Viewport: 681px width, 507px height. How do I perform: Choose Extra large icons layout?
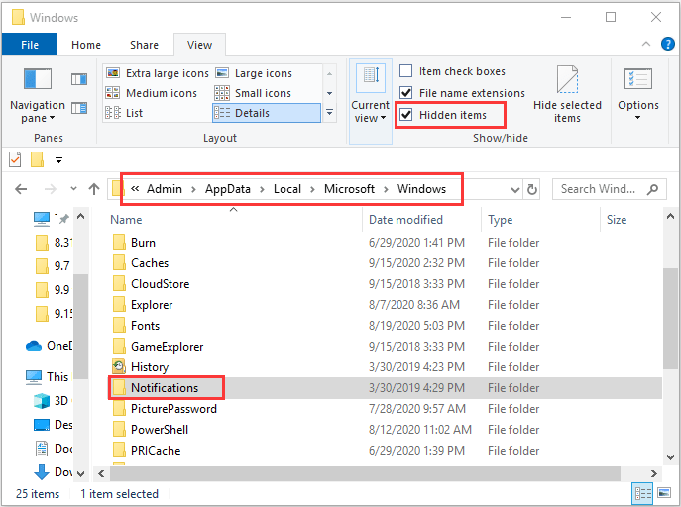click(158, 73)
